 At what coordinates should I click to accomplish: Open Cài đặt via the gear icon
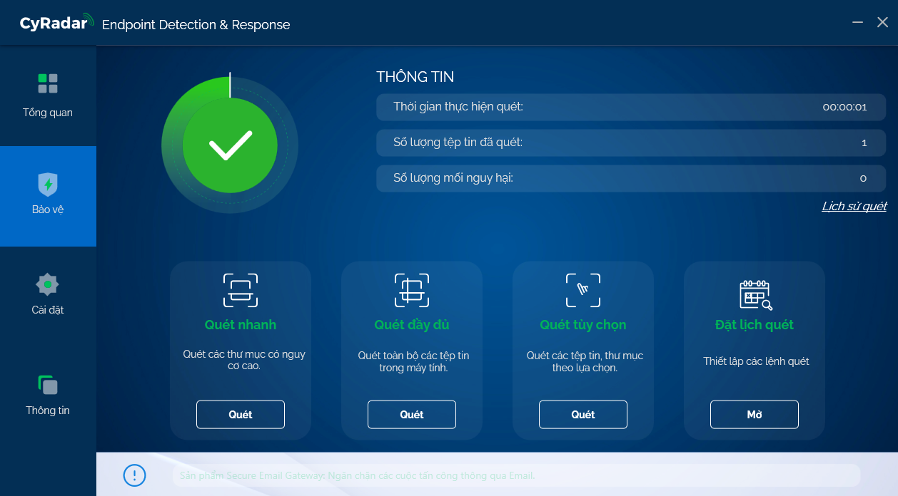click(x=48, y=284)
